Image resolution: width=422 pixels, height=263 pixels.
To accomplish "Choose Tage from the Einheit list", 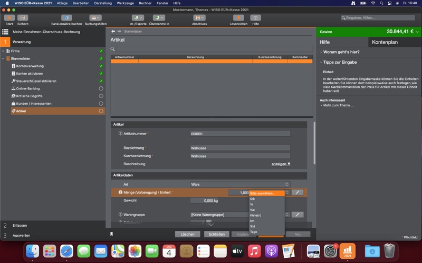I will click(x=267, y=232).
